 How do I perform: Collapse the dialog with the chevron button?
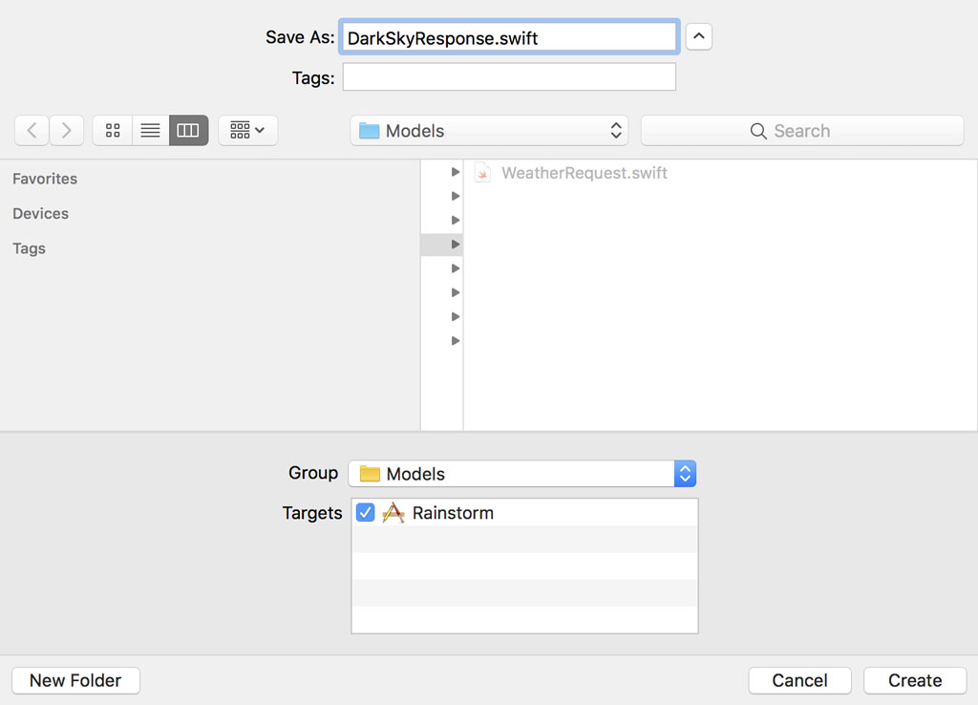pos(698,36)
